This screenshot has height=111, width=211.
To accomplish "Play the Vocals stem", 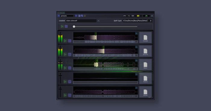I will [x=65, y=41].
